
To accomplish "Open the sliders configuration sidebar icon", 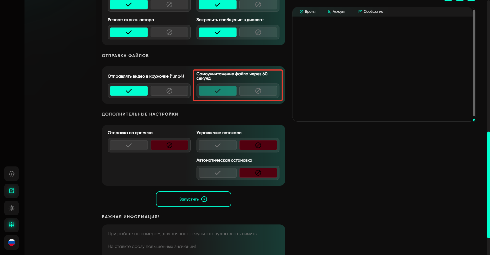I will [11, 225].
